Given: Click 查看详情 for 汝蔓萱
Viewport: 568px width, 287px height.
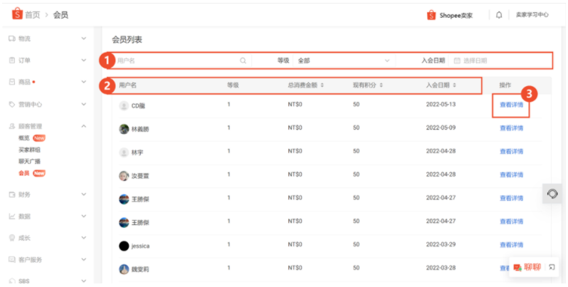Looking at the screenshot, I should pos(511,174).
